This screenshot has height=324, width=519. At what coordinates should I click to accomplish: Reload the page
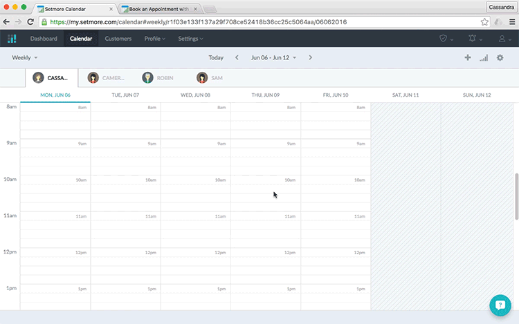tap(30, 22)
